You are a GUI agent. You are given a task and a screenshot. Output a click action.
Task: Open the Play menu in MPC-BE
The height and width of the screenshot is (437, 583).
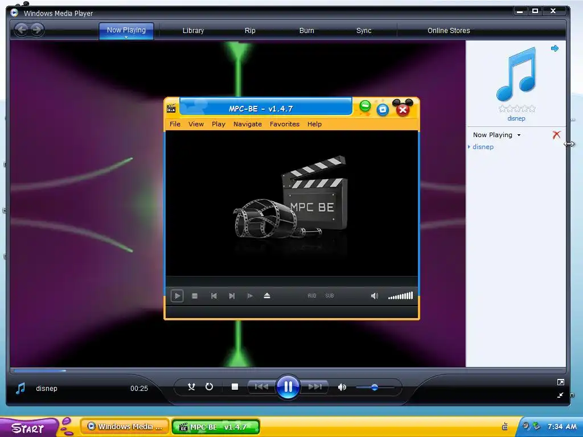click(x=219, y=124)
